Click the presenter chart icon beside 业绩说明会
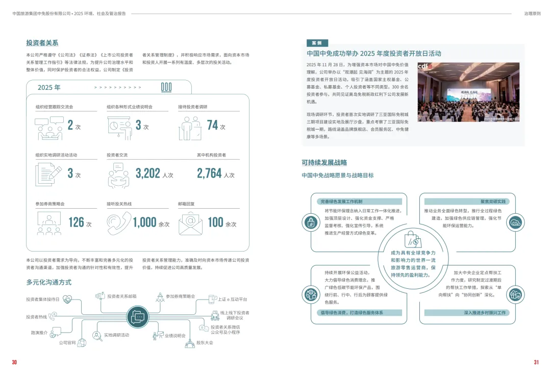 [158, 336]
